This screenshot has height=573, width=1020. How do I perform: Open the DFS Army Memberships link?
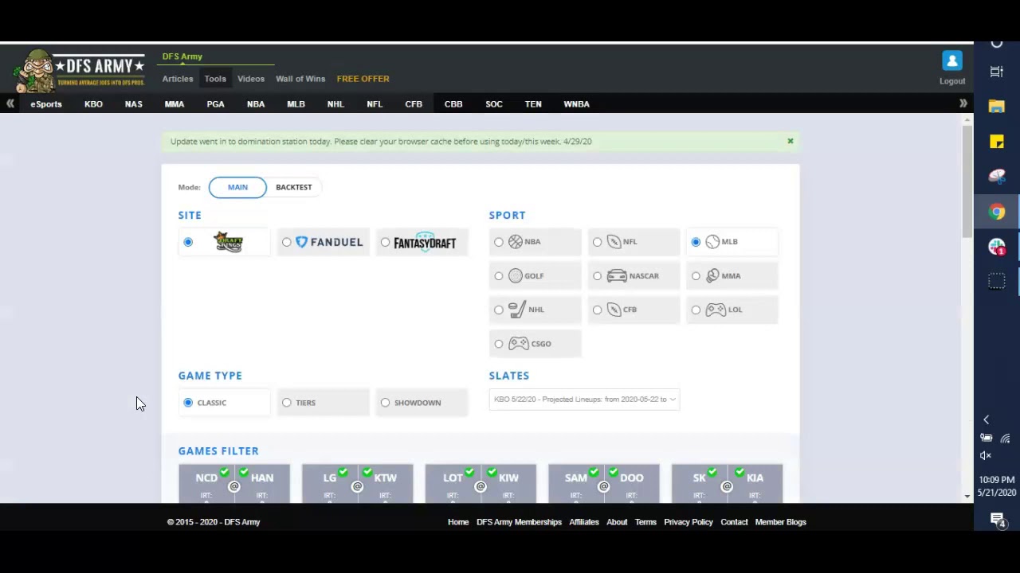[x=519, y=522]
